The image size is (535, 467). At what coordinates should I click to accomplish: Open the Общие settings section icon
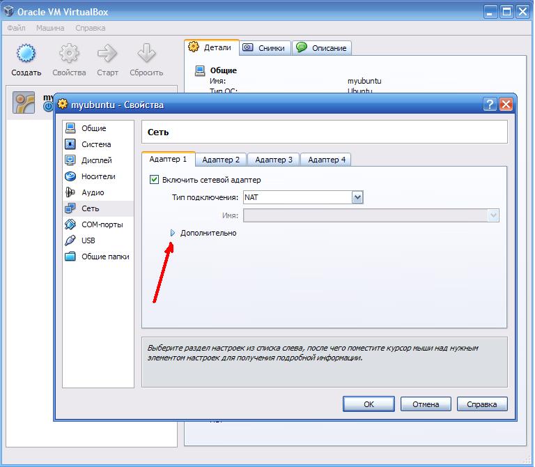(x=70, y=128)
